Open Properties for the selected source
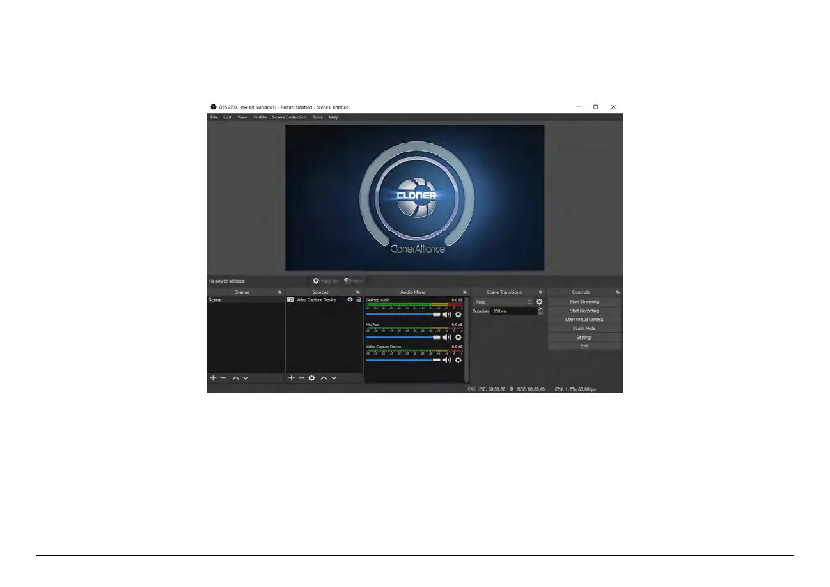Screen dimensions: 830x587 pyautogui.click(x=326, y=281)
